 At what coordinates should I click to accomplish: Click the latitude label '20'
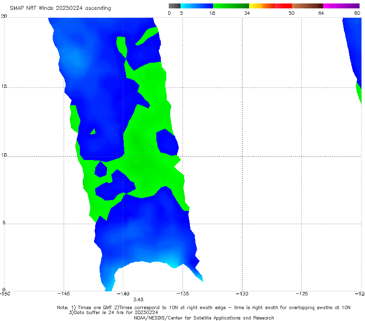(x=4, y=16)
